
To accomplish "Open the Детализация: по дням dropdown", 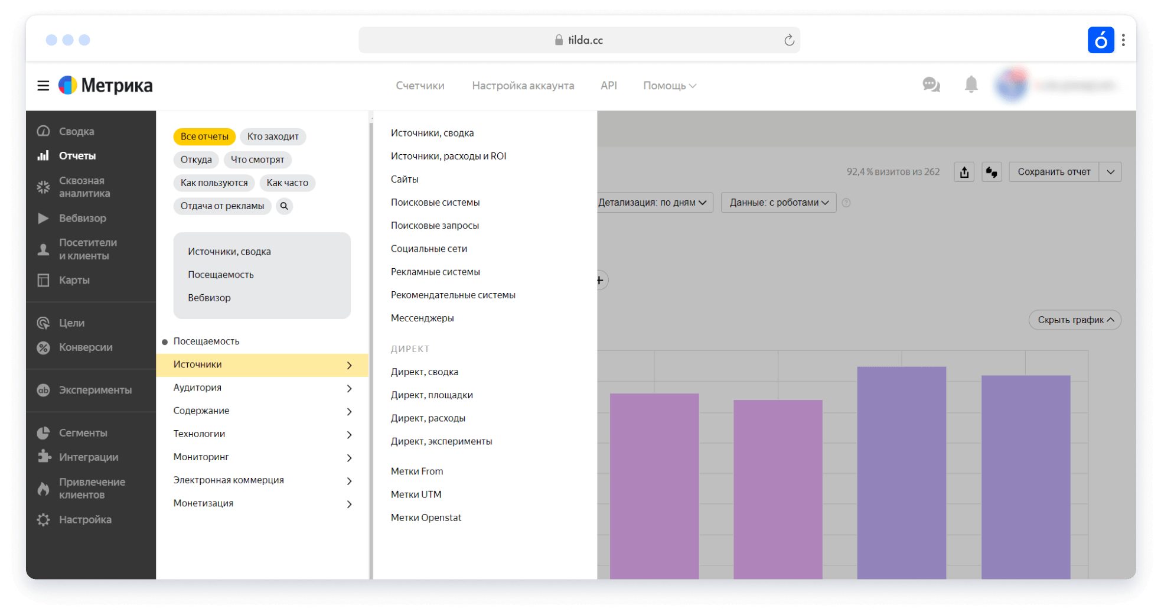I will pyautogui.click(x=654, y=203).
